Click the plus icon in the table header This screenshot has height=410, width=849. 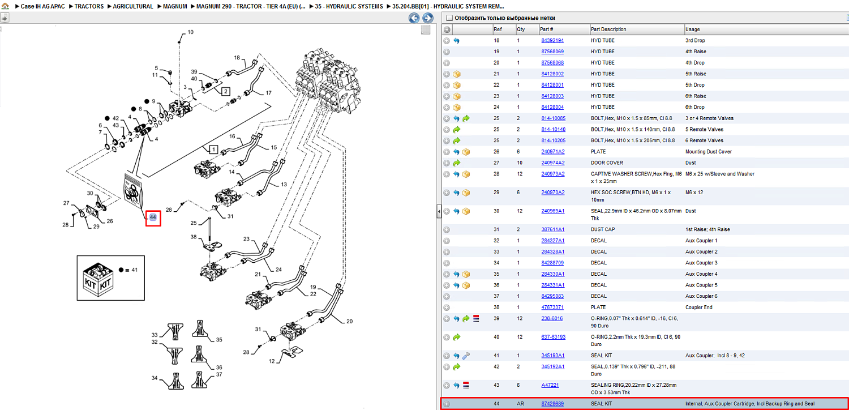[447, 29]
